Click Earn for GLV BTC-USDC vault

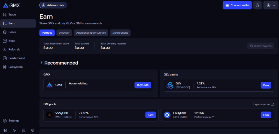pos(266,85)
